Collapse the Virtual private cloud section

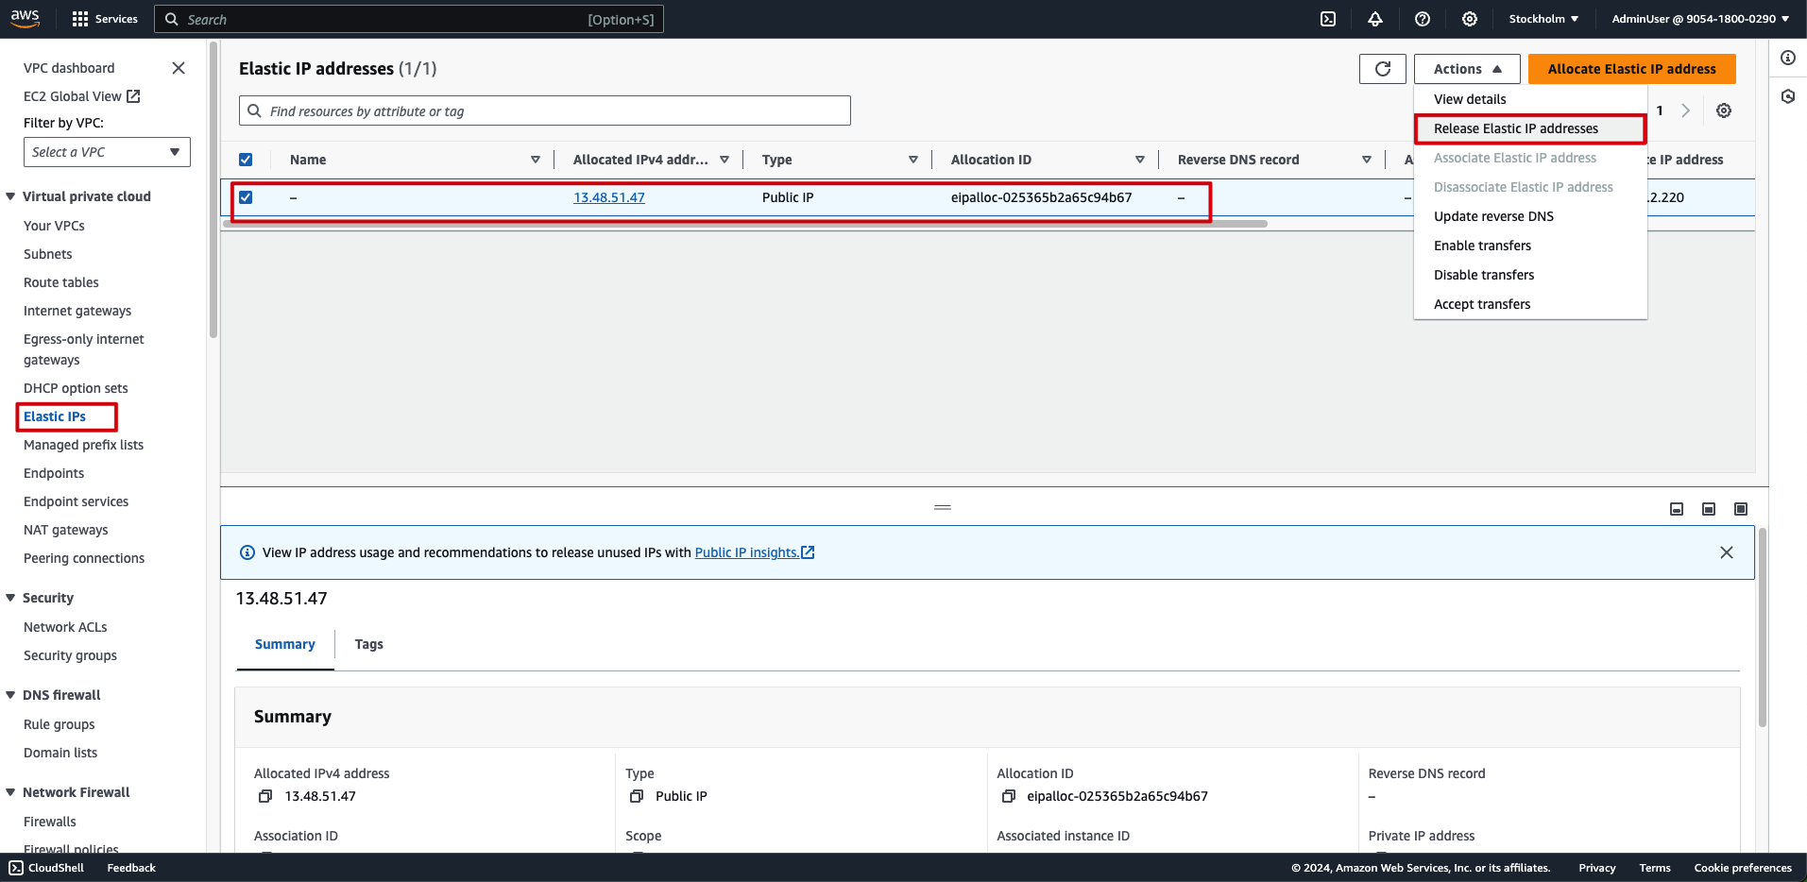click(x=11, y=196)
